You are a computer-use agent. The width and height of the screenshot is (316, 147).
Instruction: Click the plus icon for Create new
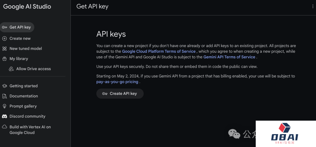[4, 38]
